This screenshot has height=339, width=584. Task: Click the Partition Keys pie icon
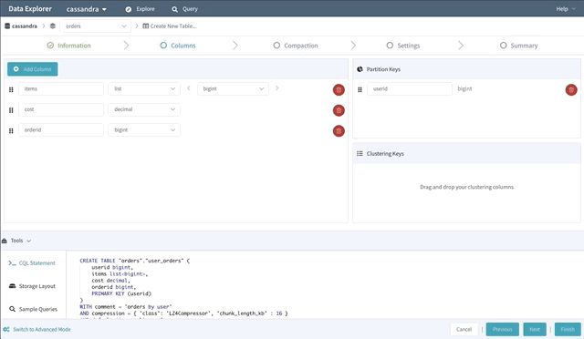click(x=360, y=69)
